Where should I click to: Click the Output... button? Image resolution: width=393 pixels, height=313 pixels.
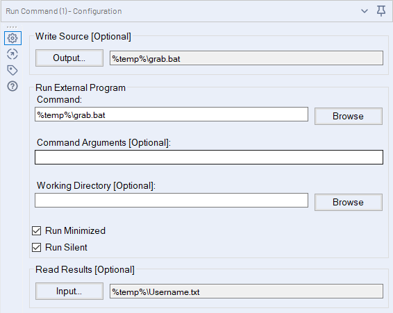(69, 58)
